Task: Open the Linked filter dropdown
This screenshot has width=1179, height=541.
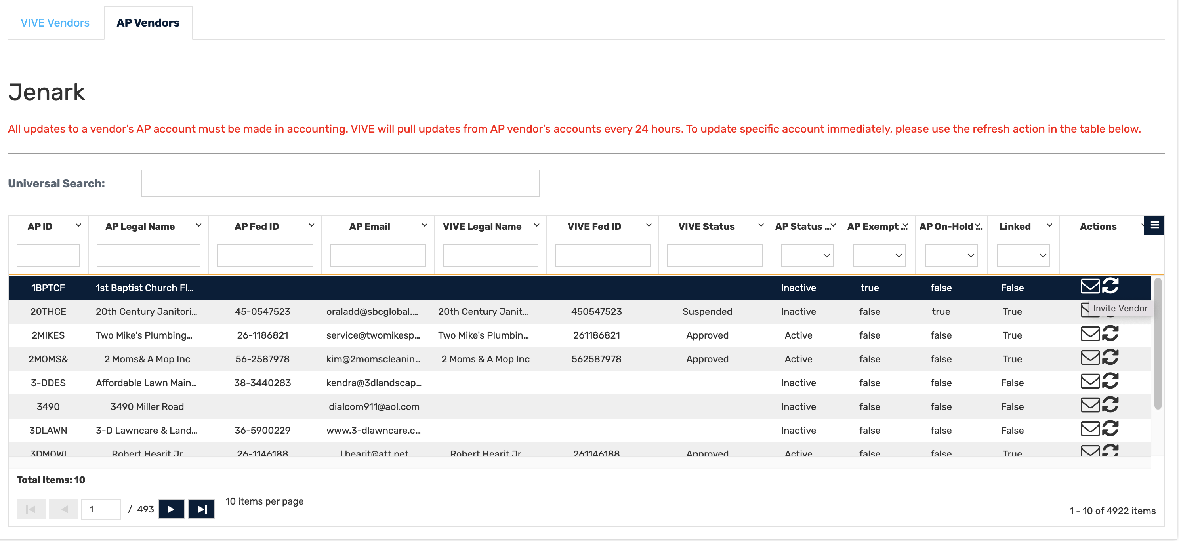Action: pyautogui.click(x=1023, y=255)
